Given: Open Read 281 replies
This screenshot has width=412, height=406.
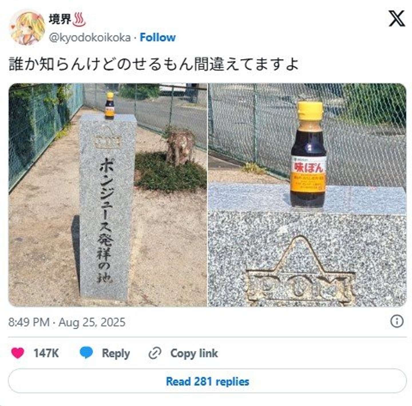Looking at the screenshot, I should point(207,381).
